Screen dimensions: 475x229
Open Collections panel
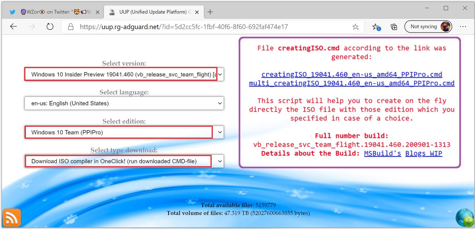pos(394,27)
